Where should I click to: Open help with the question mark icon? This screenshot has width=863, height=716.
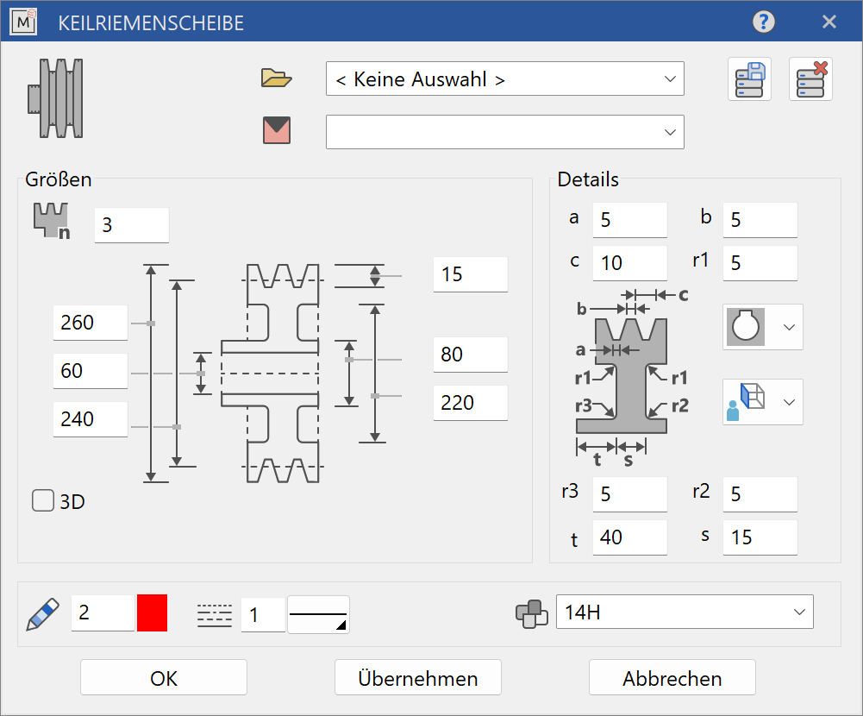[x=763, y=22]
